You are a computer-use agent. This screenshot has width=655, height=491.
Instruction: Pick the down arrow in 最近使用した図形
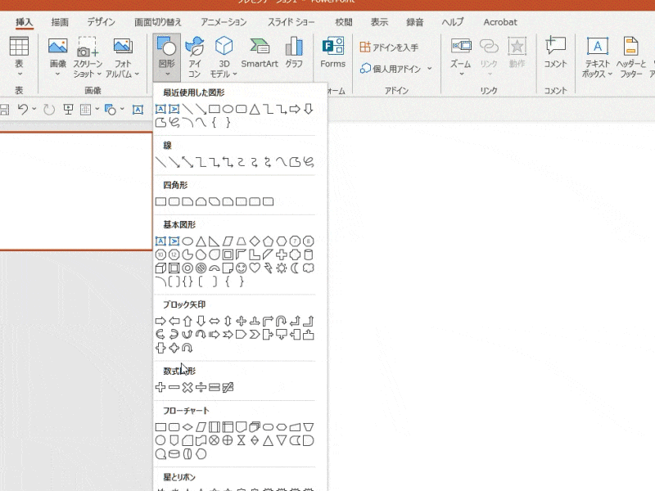(309, 110)
